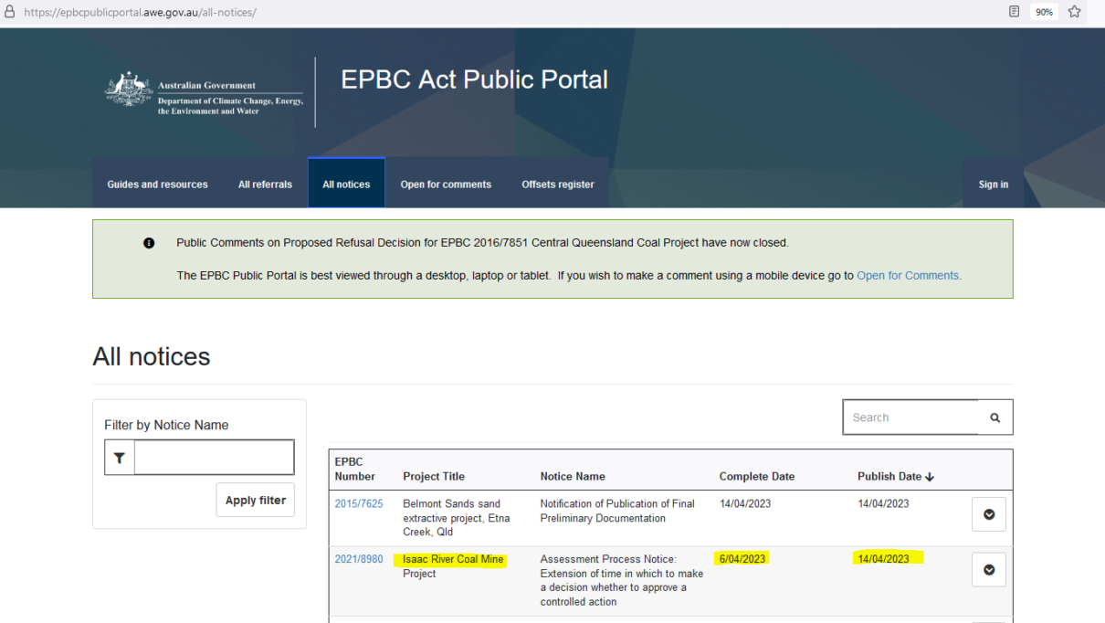Switch to Open for comments tab

click(446, 185)
